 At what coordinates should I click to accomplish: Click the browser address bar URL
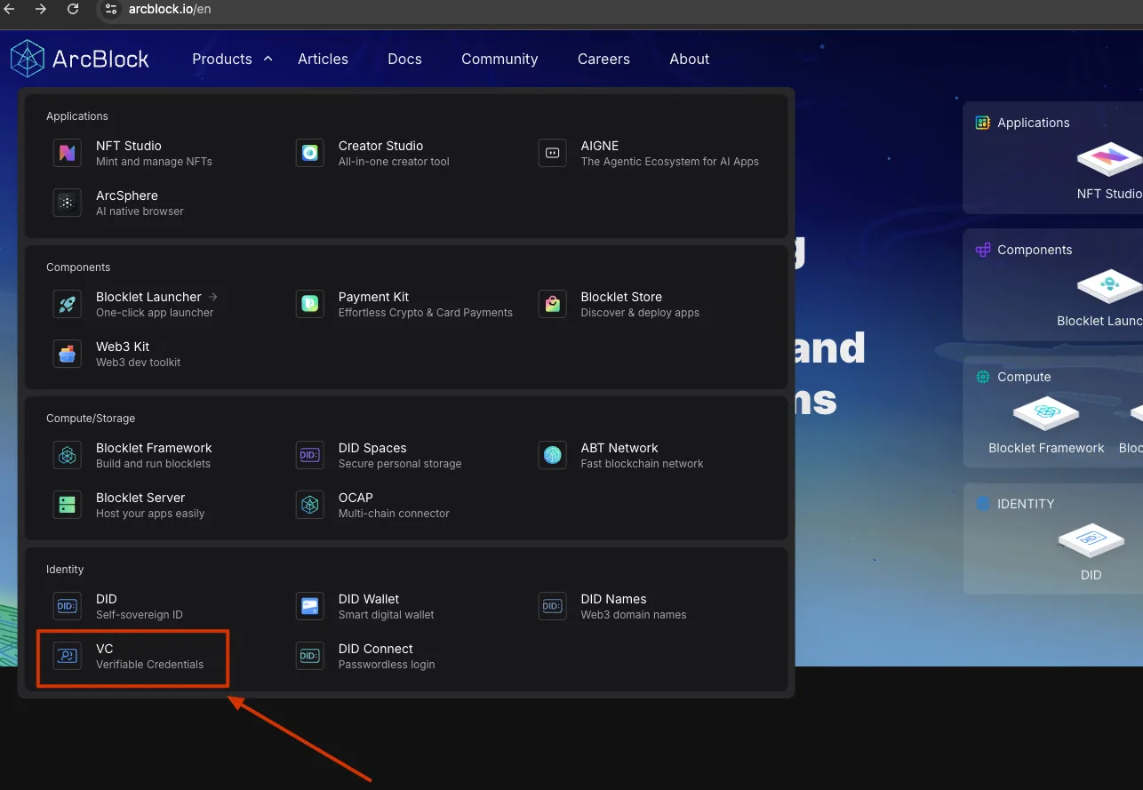pyautogui.click(x=169, y=9)
